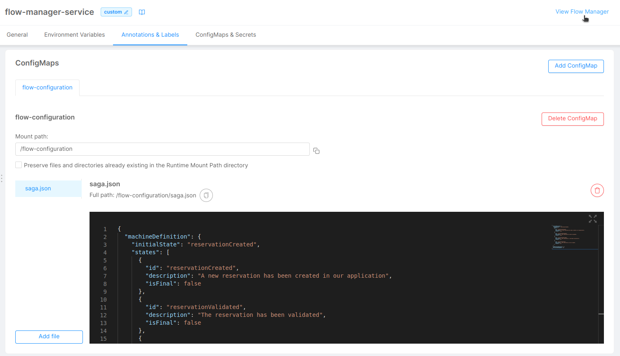Viewport: 620px width, 356px height.
Task: Click the Add ConfigMap button
Action: (576, 66)
